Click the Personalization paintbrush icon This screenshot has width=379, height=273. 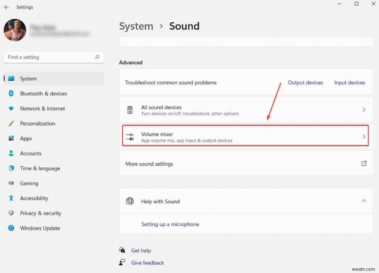tap(10, 123)
